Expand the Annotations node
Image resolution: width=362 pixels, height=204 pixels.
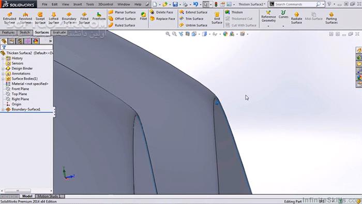tap(3, 74)
